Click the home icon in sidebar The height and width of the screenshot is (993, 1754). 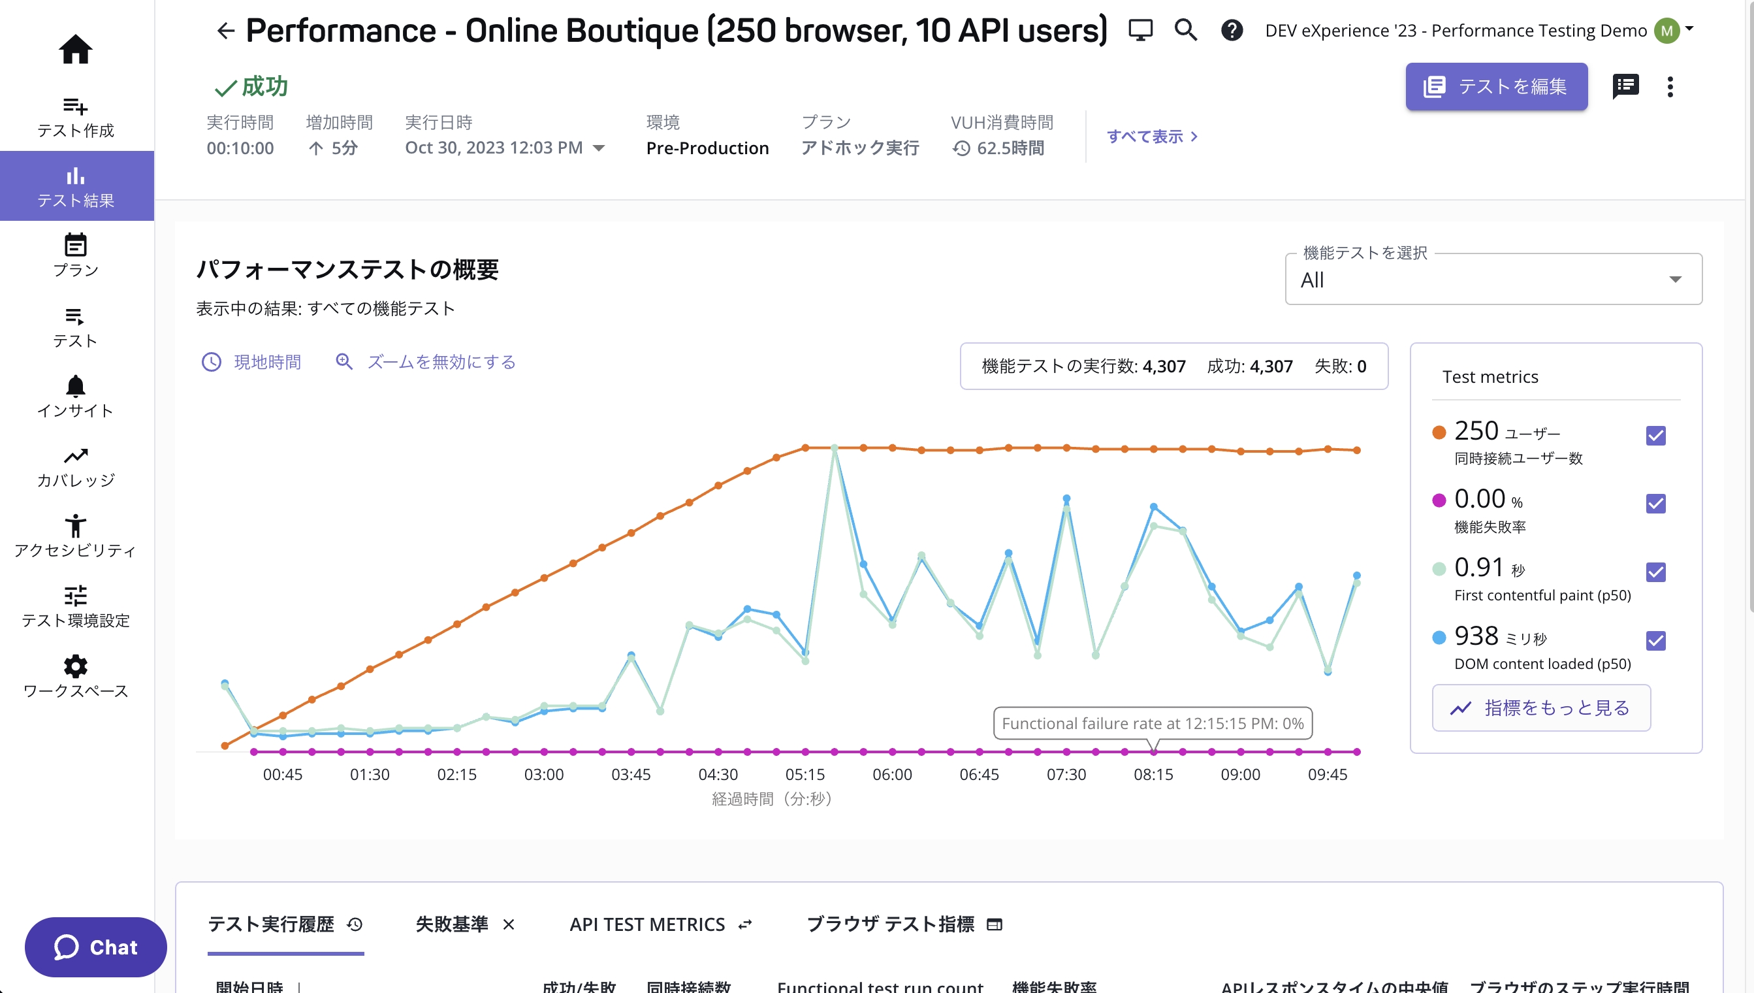point(75,49)
